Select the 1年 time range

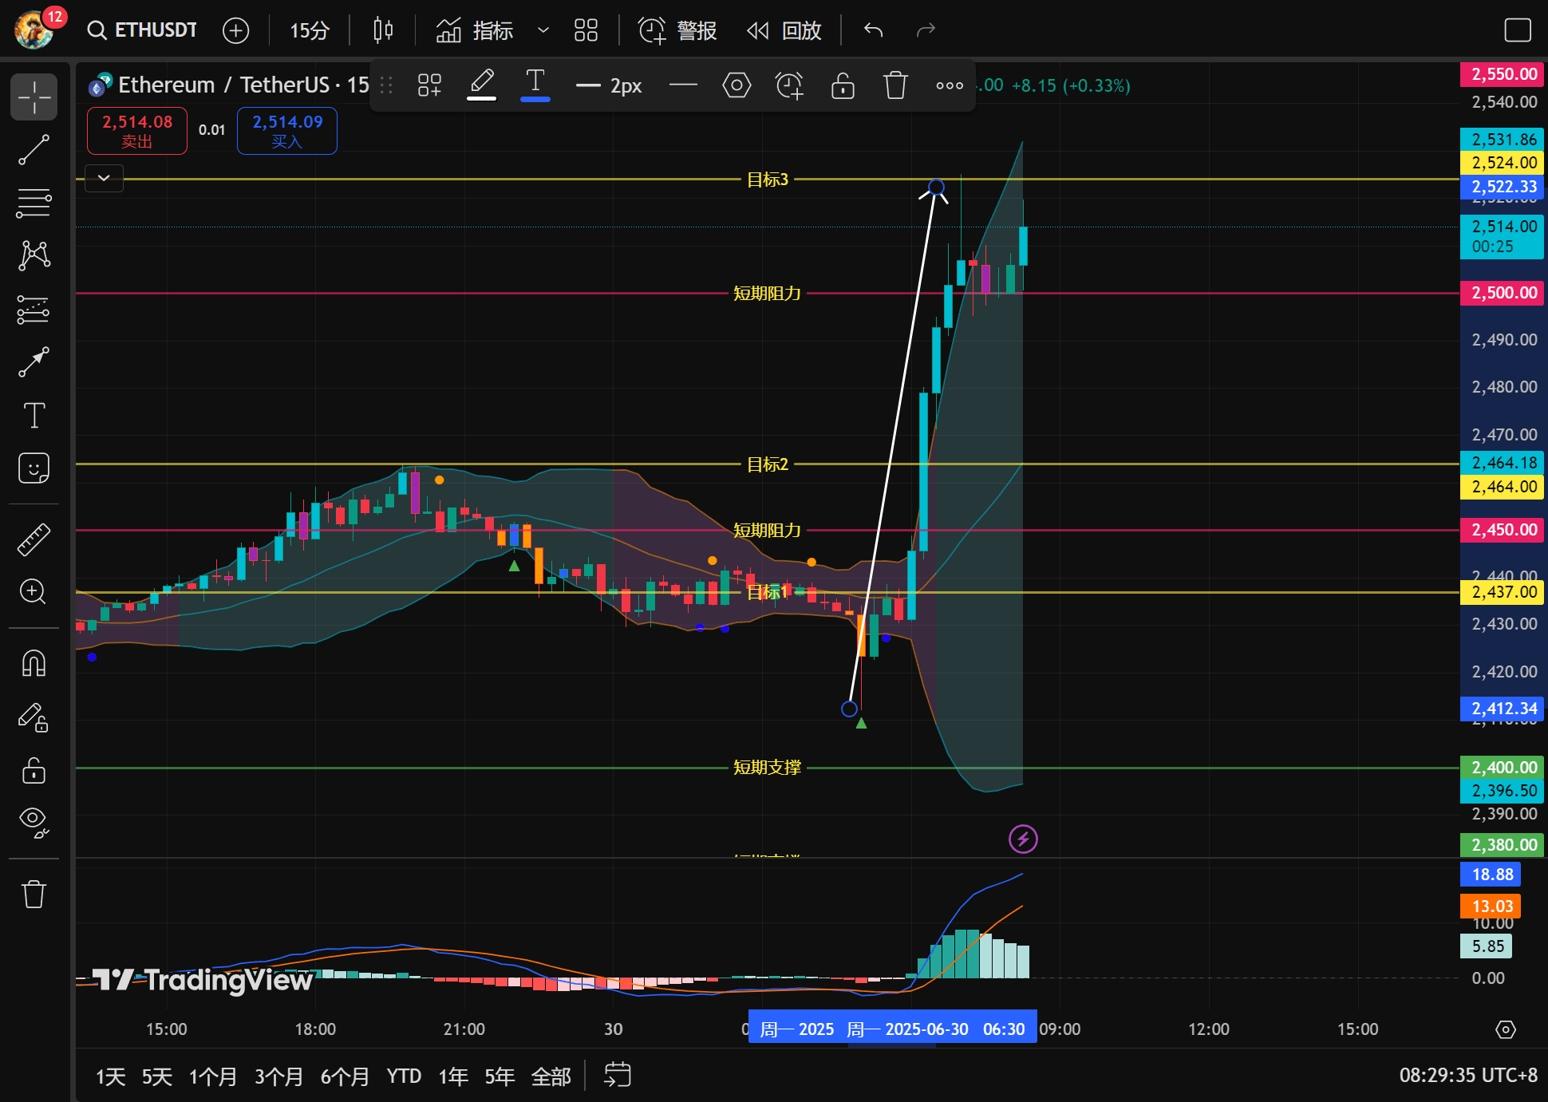(x=453, y=1076)
